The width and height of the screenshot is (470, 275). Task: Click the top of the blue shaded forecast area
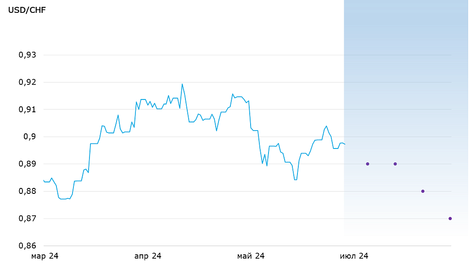click(406, 2)
